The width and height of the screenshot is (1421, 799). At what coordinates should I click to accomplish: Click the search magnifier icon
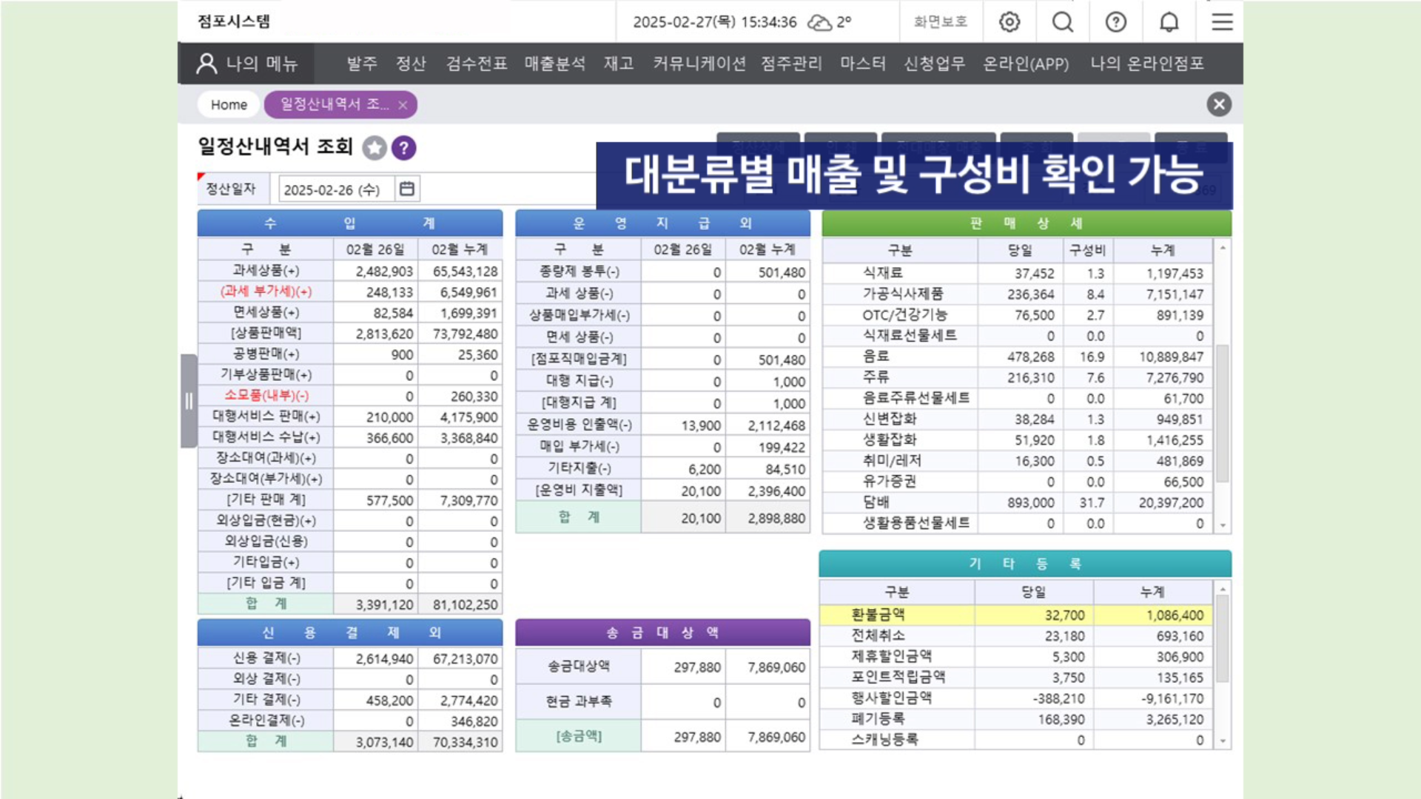click(1063, 22)
